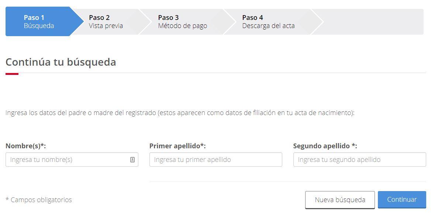Screen dimensions: 431x218
Task: Focus the Ingresa tu nombre(s) input
Action: tap(72, 160)
